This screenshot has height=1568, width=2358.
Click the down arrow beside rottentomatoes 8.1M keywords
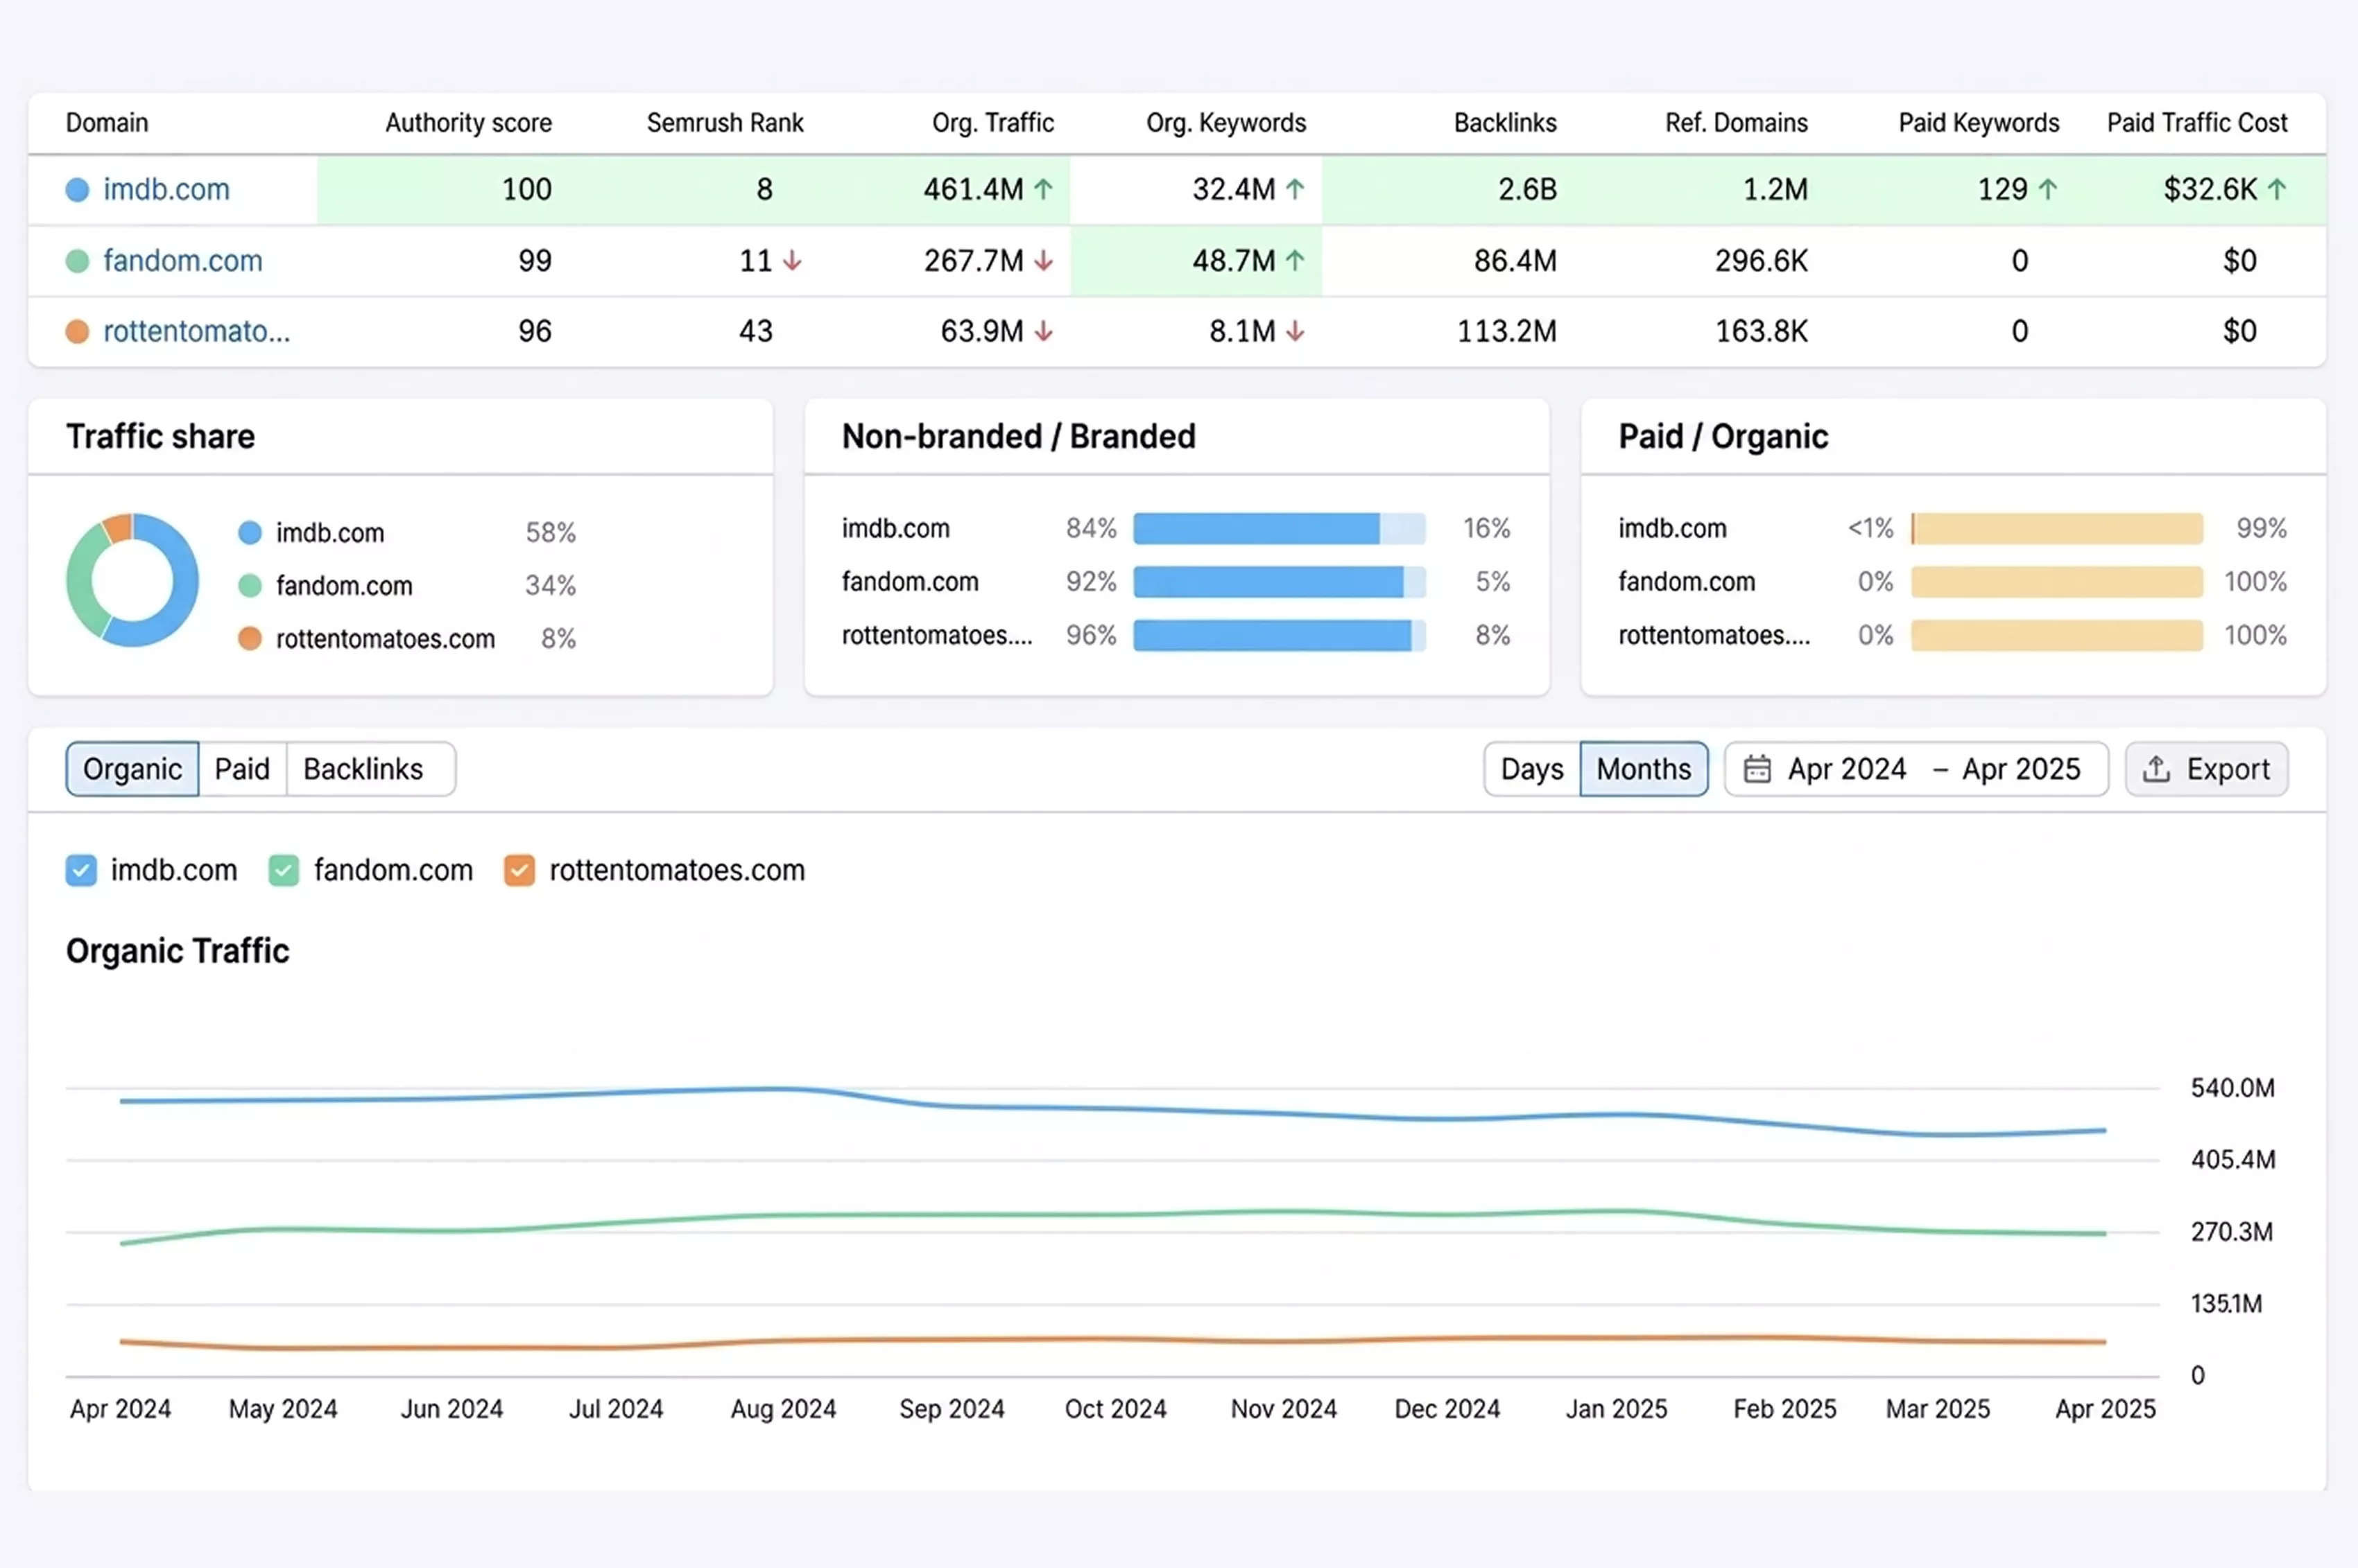[x=1295, y=331]
